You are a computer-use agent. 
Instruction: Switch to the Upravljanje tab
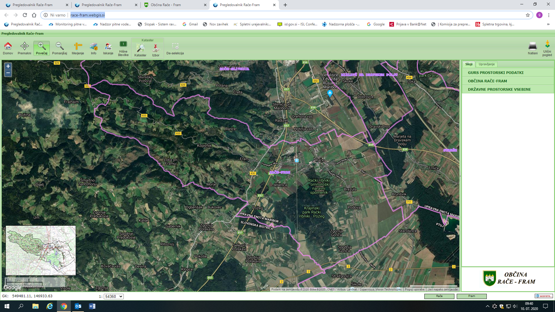coord(486,64)
